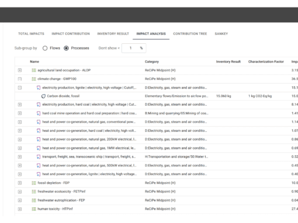Click freshwater eutrophication FEP category icon
This screenshot has width=298, height=223.
point(34,200)
